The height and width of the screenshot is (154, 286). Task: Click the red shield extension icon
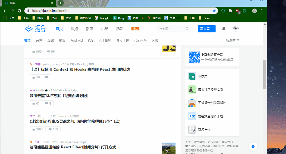tap(238, 11)
